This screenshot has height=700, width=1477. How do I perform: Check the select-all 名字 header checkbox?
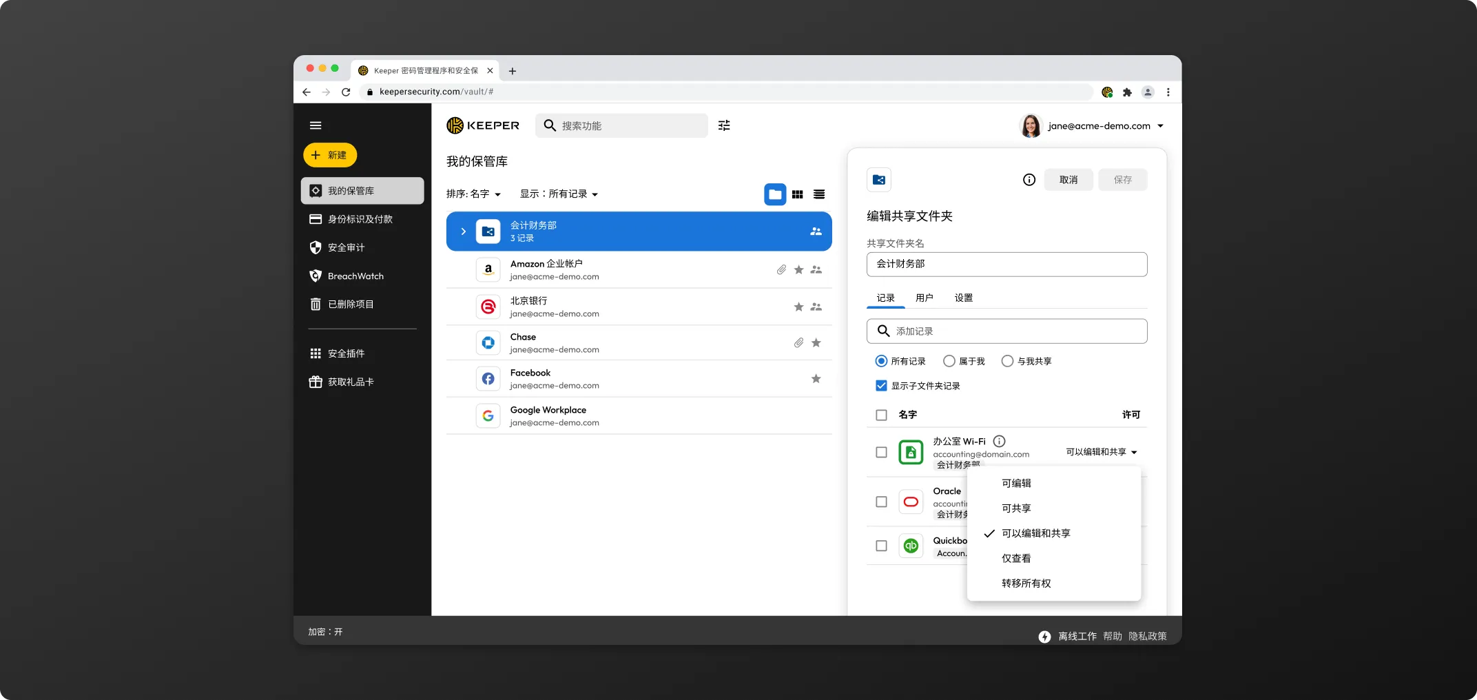click(x=881, y=415)
